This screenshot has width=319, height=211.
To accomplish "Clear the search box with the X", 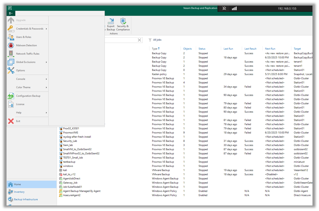I will tap(139, 40).
